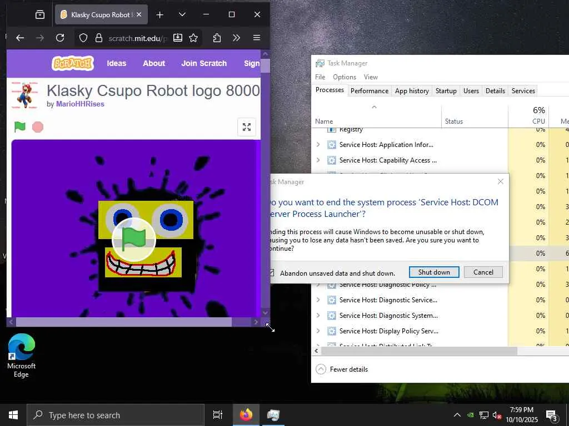This screenshot has height=426, width=569.
Task: Click the Firefox View icon in tab bar
Action: tap(40, 14)
